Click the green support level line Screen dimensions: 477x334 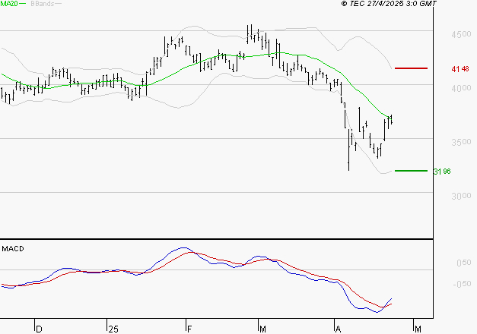click(411, 171)
